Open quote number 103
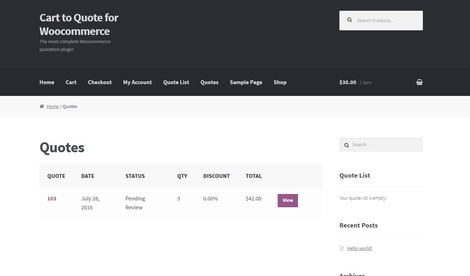 coord(52,199)
